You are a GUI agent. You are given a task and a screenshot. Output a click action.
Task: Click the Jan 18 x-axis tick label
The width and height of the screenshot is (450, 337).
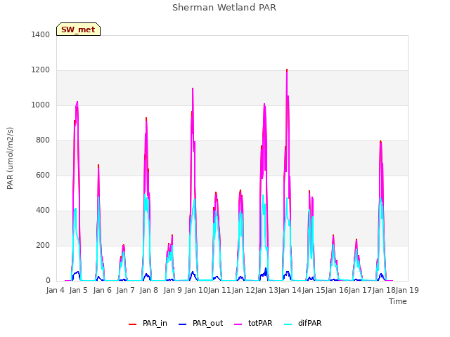pos(384,290)
